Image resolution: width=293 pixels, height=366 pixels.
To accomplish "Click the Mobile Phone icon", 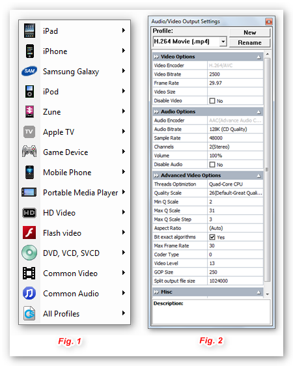I will 30,172.
